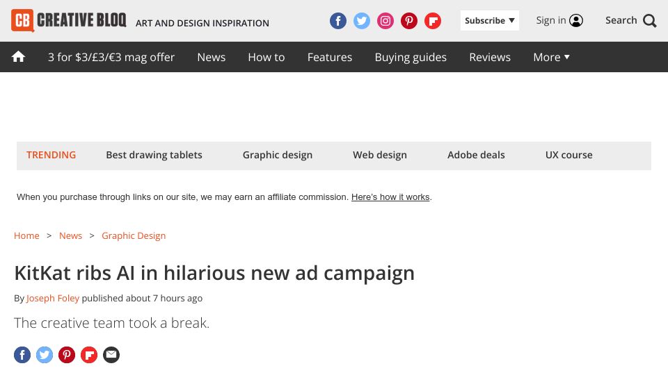This screenshot has width=668, height=375.
Task: Go to Home breadcrumb
Action: [26, 235]
